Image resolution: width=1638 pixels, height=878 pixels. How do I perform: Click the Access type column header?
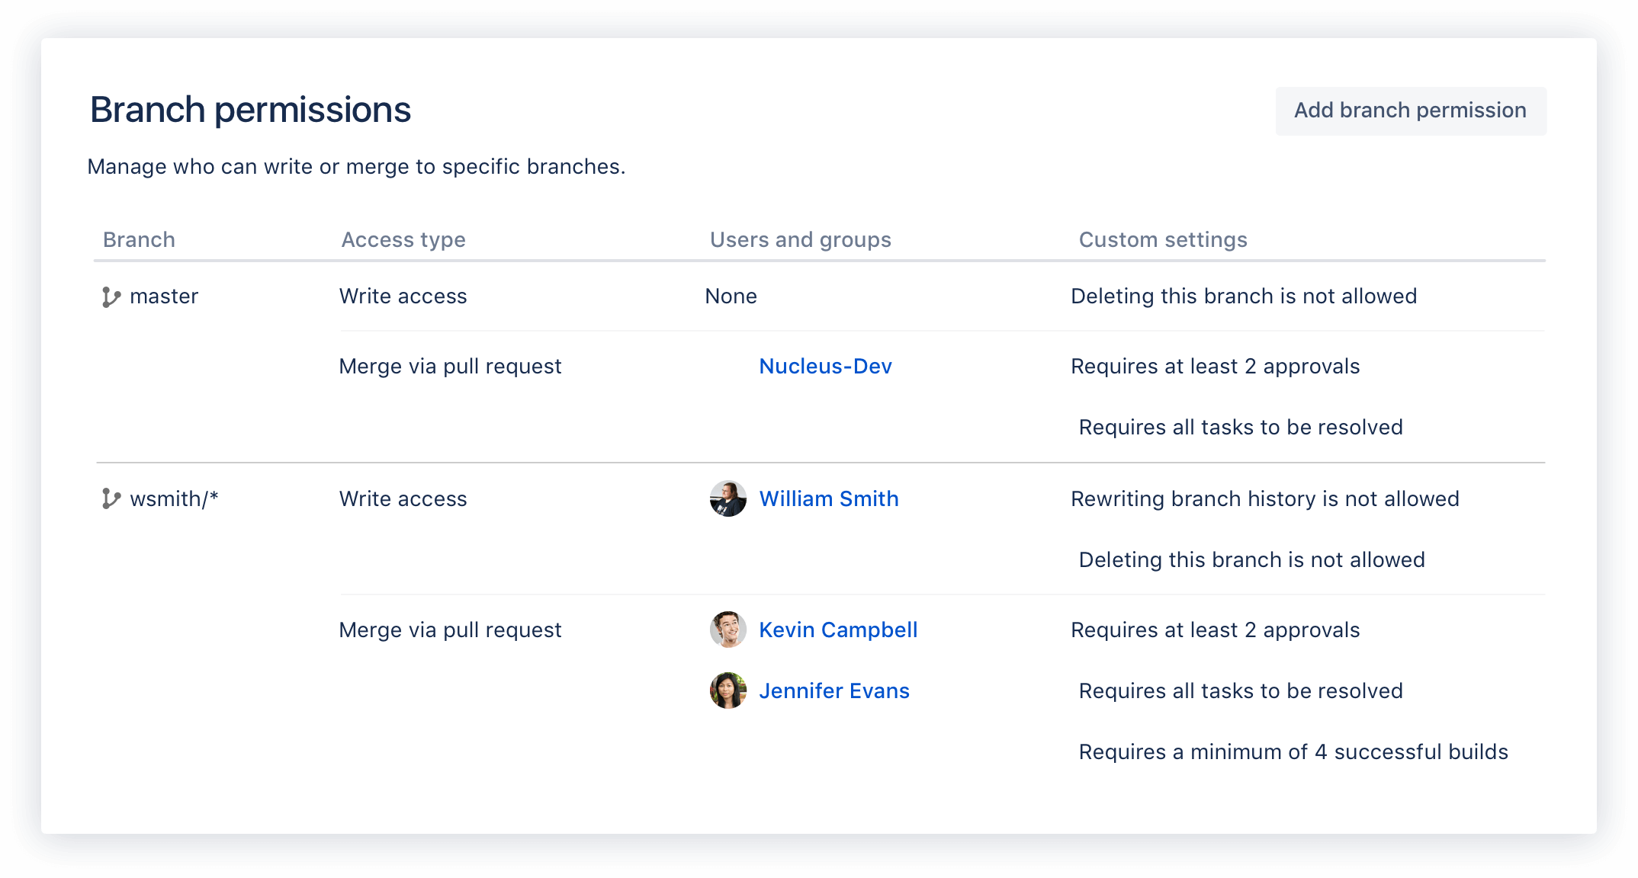(403, 239)
